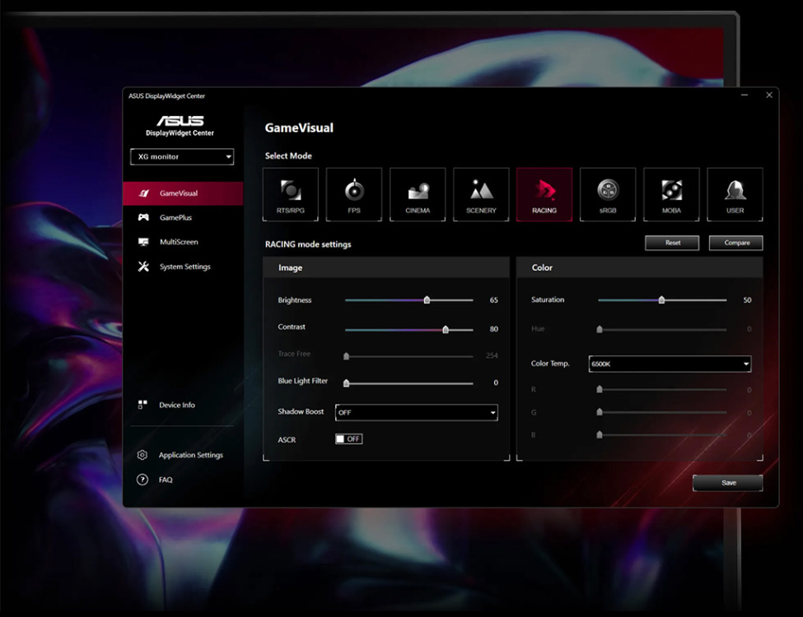The image size is (803, 617).
Task: Click the Compare button
Action: tap(736, 243)
